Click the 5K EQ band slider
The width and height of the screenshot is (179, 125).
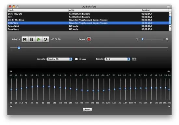pos(141,90)
